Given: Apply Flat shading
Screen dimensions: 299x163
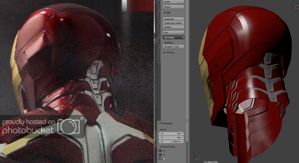Looking at the screenshot, I should click(179, 46).
